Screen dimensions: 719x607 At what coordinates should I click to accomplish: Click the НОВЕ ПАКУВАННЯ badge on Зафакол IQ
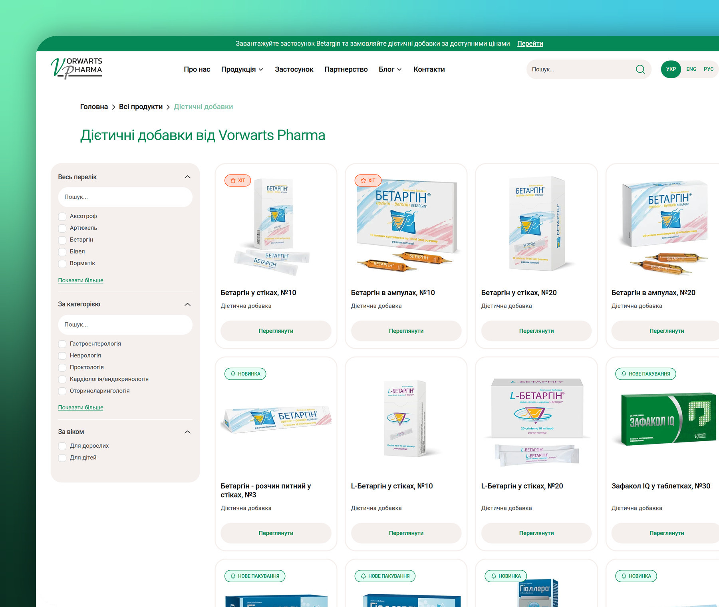(x=646, y=374)
